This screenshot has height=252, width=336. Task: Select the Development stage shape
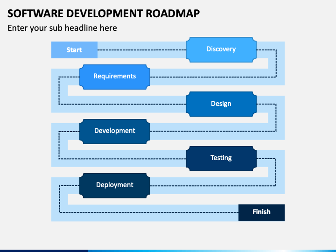115,131
